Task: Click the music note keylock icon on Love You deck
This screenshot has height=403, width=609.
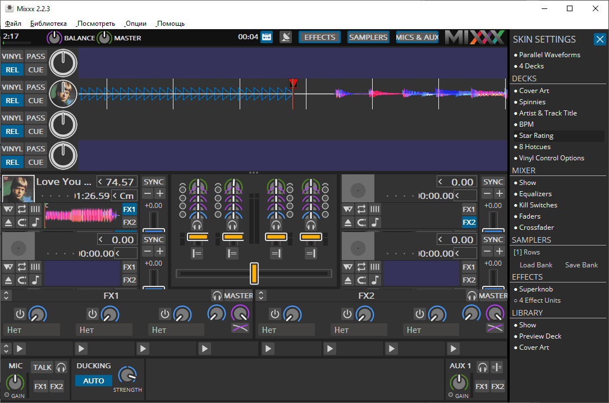Action: (35, 223)
